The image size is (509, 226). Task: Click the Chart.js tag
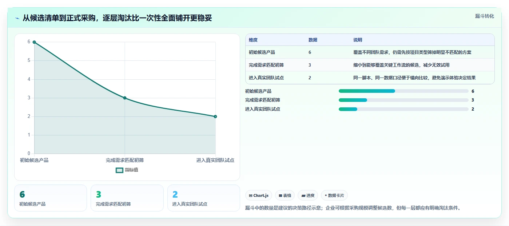[259, 195]
